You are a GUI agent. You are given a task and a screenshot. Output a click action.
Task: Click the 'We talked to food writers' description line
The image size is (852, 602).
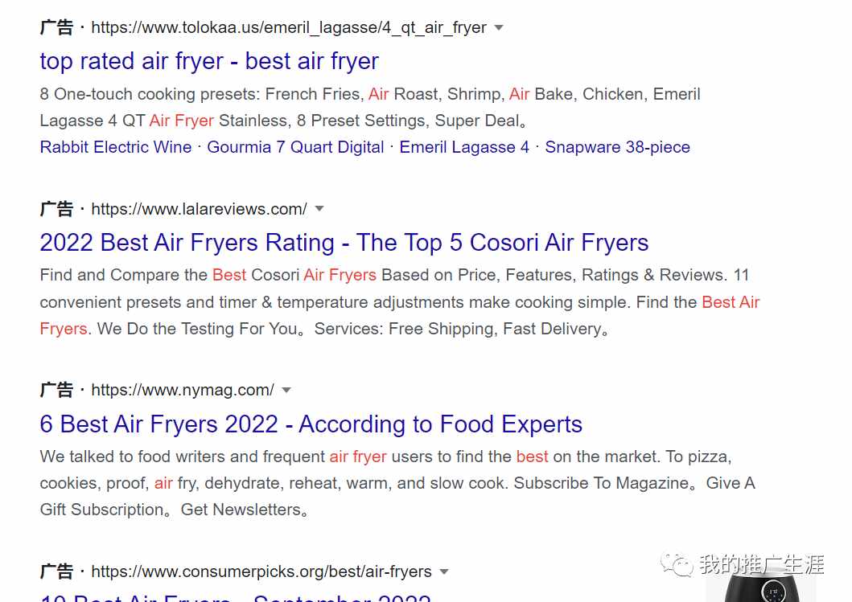click(386, 457)
